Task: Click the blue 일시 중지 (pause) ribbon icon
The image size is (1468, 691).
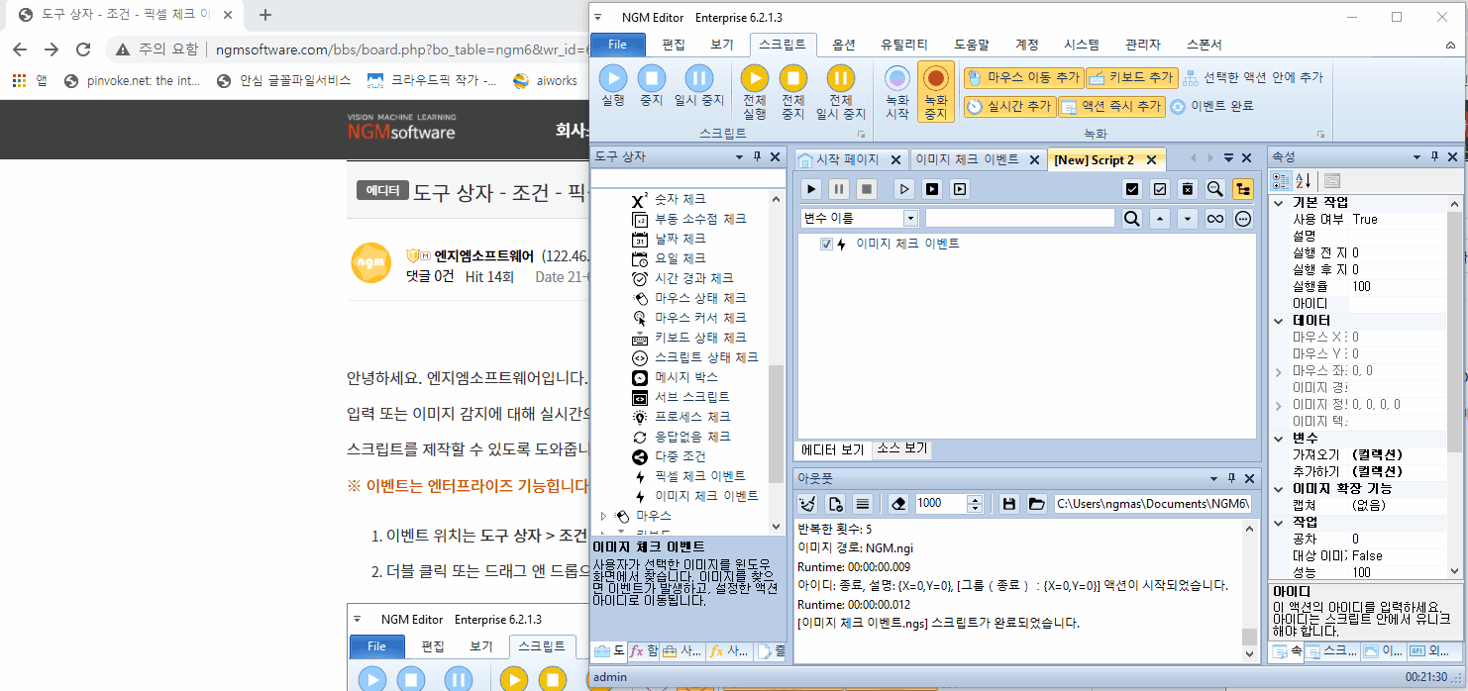Action: tap(699, 78)
